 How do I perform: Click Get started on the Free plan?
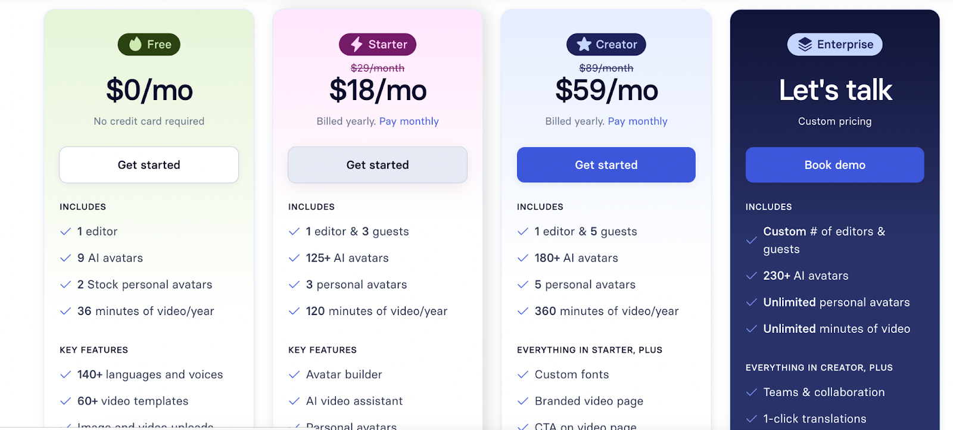click(x=149, y=165)
